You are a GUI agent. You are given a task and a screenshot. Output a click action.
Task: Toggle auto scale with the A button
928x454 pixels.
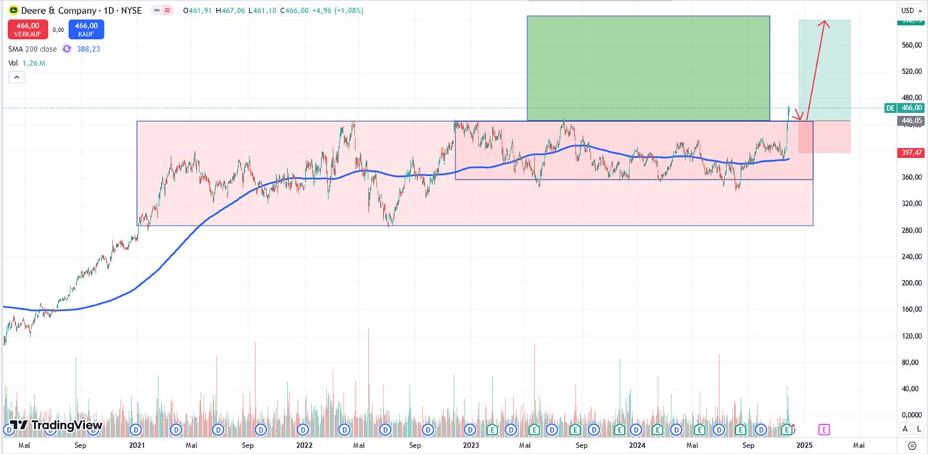[x=906, y=429]
